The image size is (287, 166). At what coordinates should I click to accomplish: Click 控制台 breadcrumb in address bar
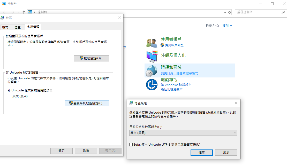(x=42, y=12)
